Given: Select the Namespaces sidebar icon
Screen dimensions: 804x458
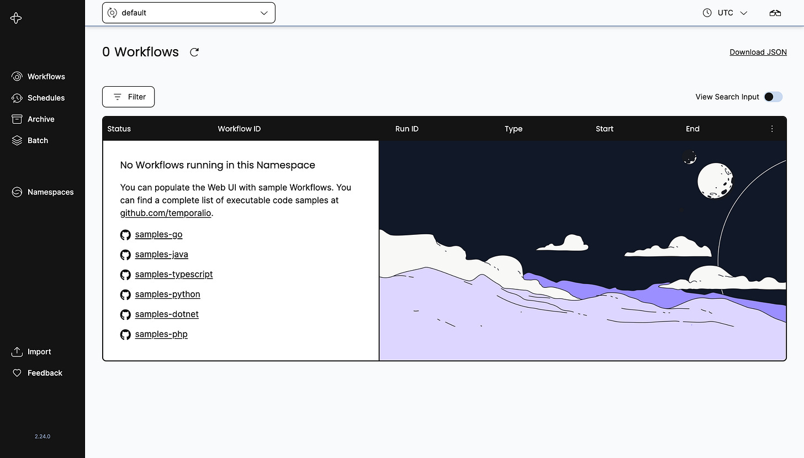Looking at the screenshot, I should point(17,192).
